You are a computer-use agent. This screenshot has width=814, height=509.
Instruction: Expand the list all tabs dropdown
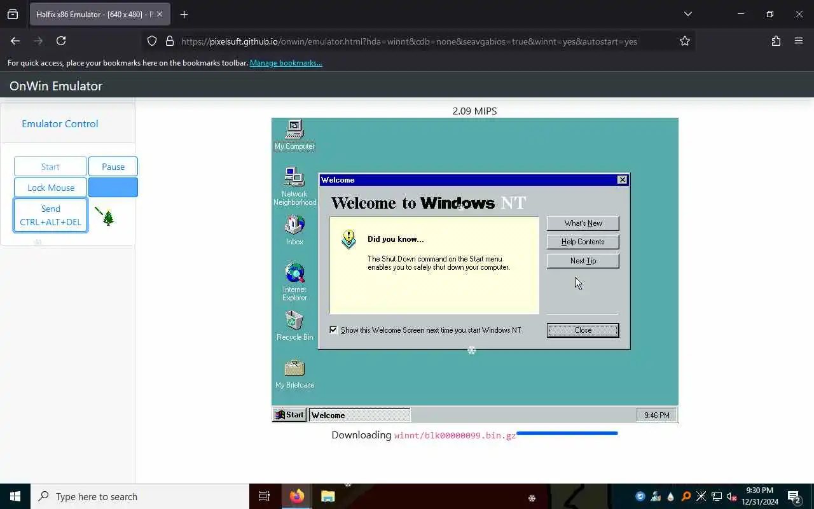(688, 14)
